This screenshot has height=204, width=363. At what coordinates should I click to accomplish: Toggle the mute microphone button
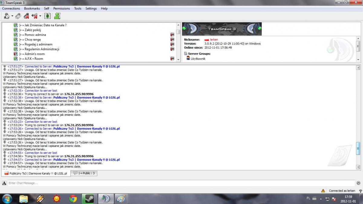tap(26, 16)
